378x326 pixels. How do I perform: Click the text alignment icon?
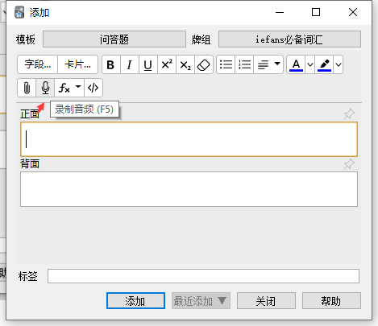(x=263, y=64)
